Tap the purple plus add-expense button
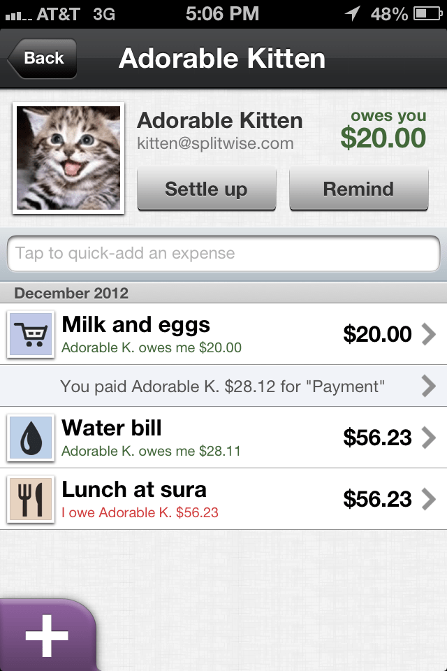 click(x=47, y=636)
